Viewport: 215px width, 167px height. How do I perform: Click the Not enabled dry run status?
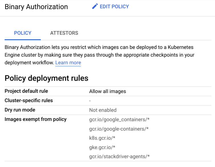103,110
